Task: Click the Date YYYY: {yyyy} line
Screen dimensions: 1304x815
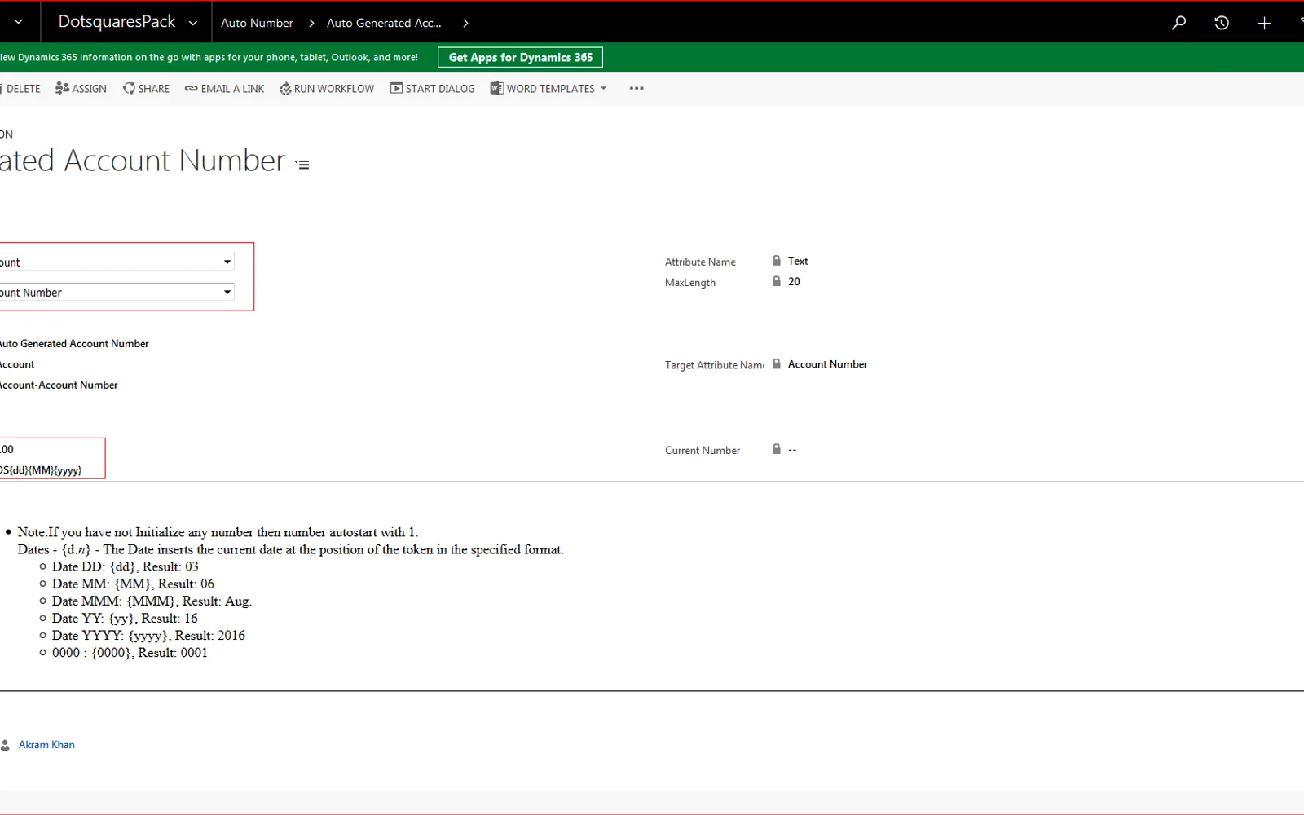Action: point(148,635)
